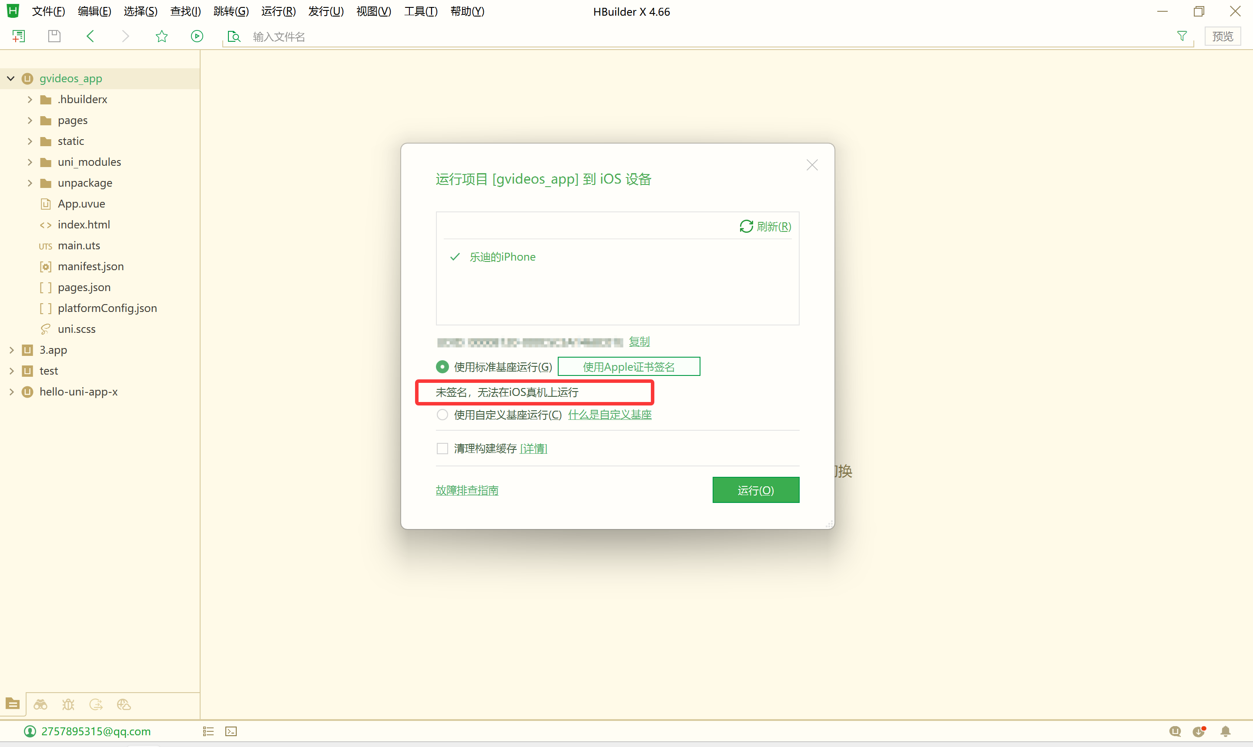This screenshot has width=1253, height=747.
Task: Open the 发行(U) menu
Action: click(x=325, y=11)
